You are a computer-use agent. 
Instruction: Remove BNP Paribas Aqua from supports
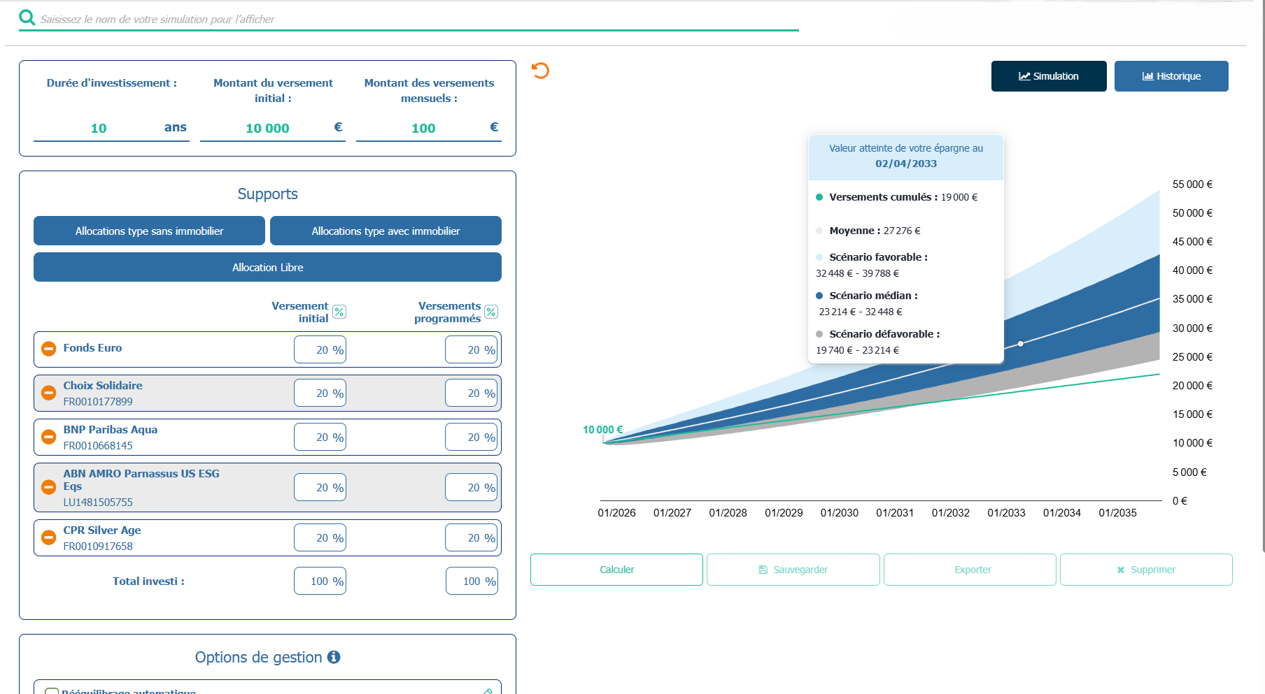coord(48,437)
